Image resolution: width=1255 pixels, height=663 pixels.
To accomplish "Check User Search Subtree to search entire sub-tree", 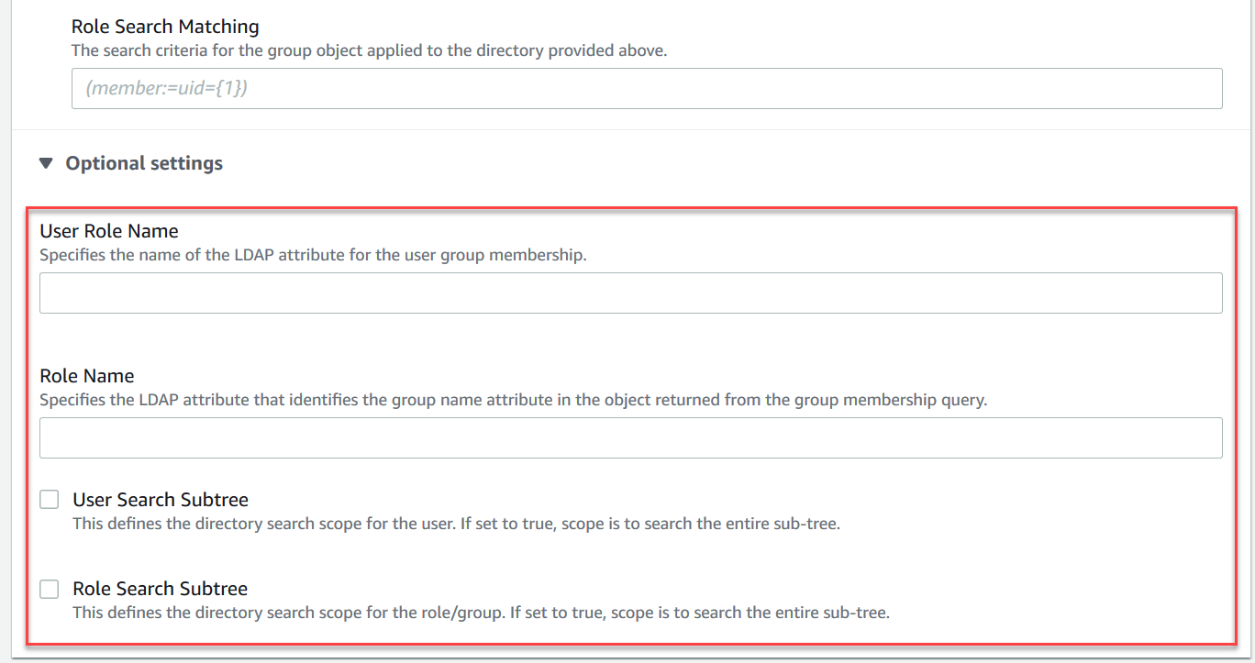I will point(49,499).
